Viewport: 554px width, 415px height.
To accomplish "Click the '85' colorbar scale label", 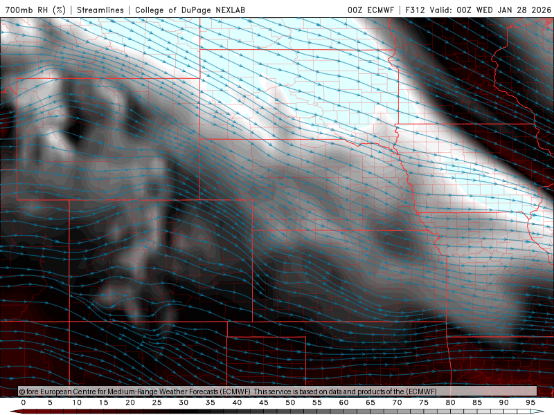I will [477, 403].
